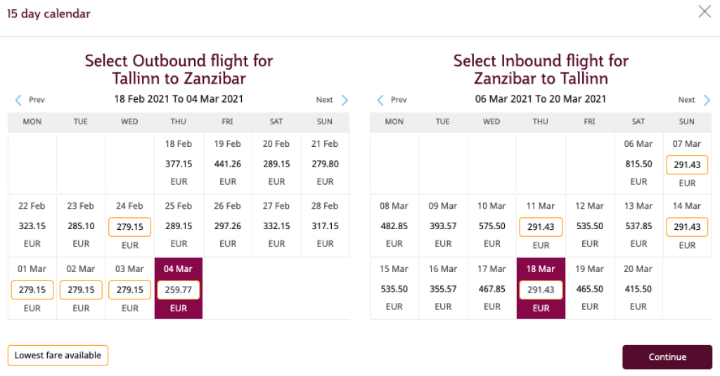This screenshot has height=376, width=720.
Task: Click the outbound Prev arrow icon
Action: [19, 100]
